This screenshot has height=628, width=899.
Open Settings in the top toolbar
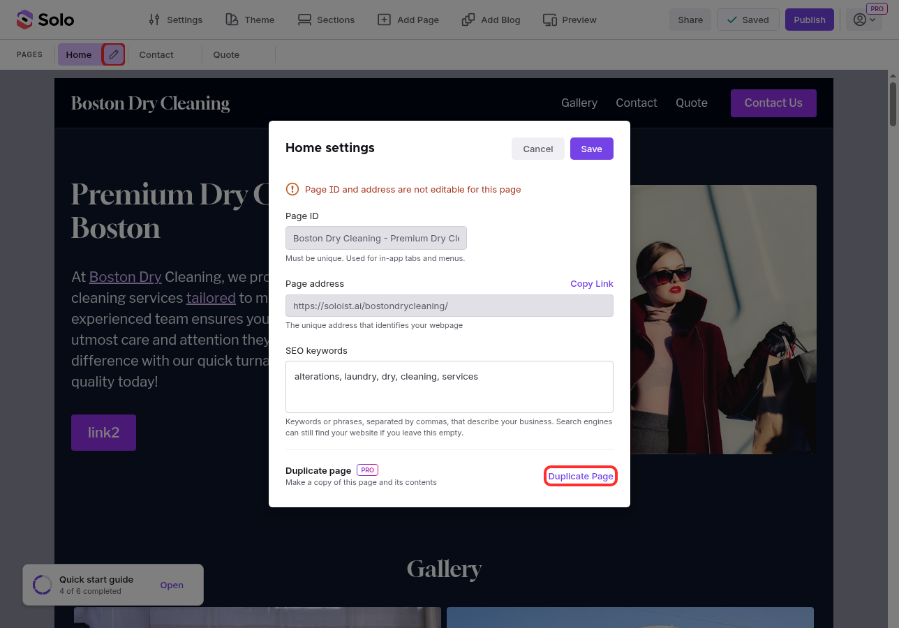pos(176,20)
